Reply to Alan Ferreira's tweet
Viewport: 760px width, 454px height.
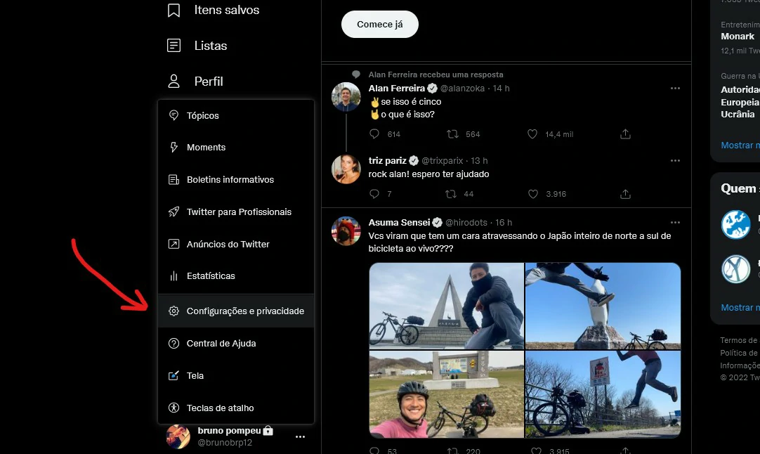click(374, 134)
